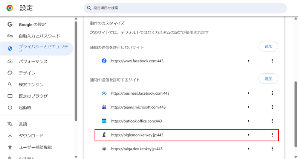Image resolution: width=298 pixels, height=159 pixels.
Task: Click the biglemon.kenkey.jp favicon
Action: [x=104, y=135]
